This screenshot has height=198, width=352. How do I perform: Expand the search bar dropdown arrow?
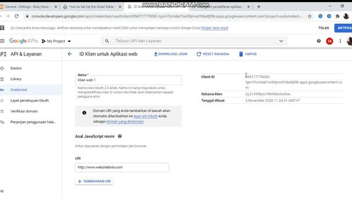281,41
